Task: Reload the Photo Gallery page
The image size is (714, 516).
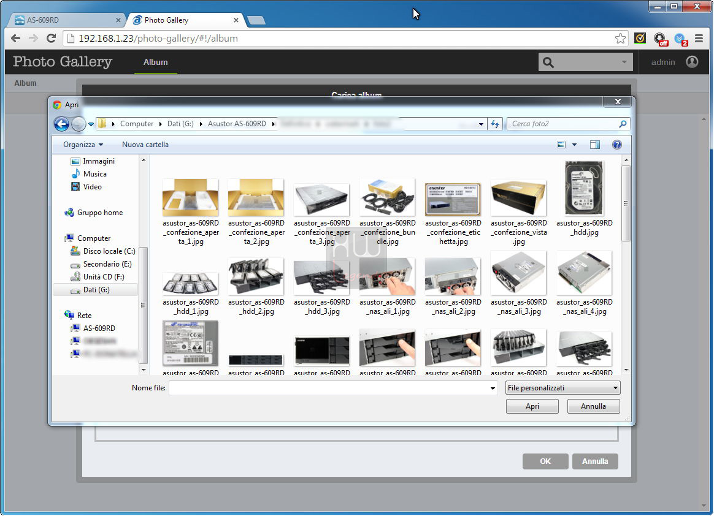Action: point(51,38)
